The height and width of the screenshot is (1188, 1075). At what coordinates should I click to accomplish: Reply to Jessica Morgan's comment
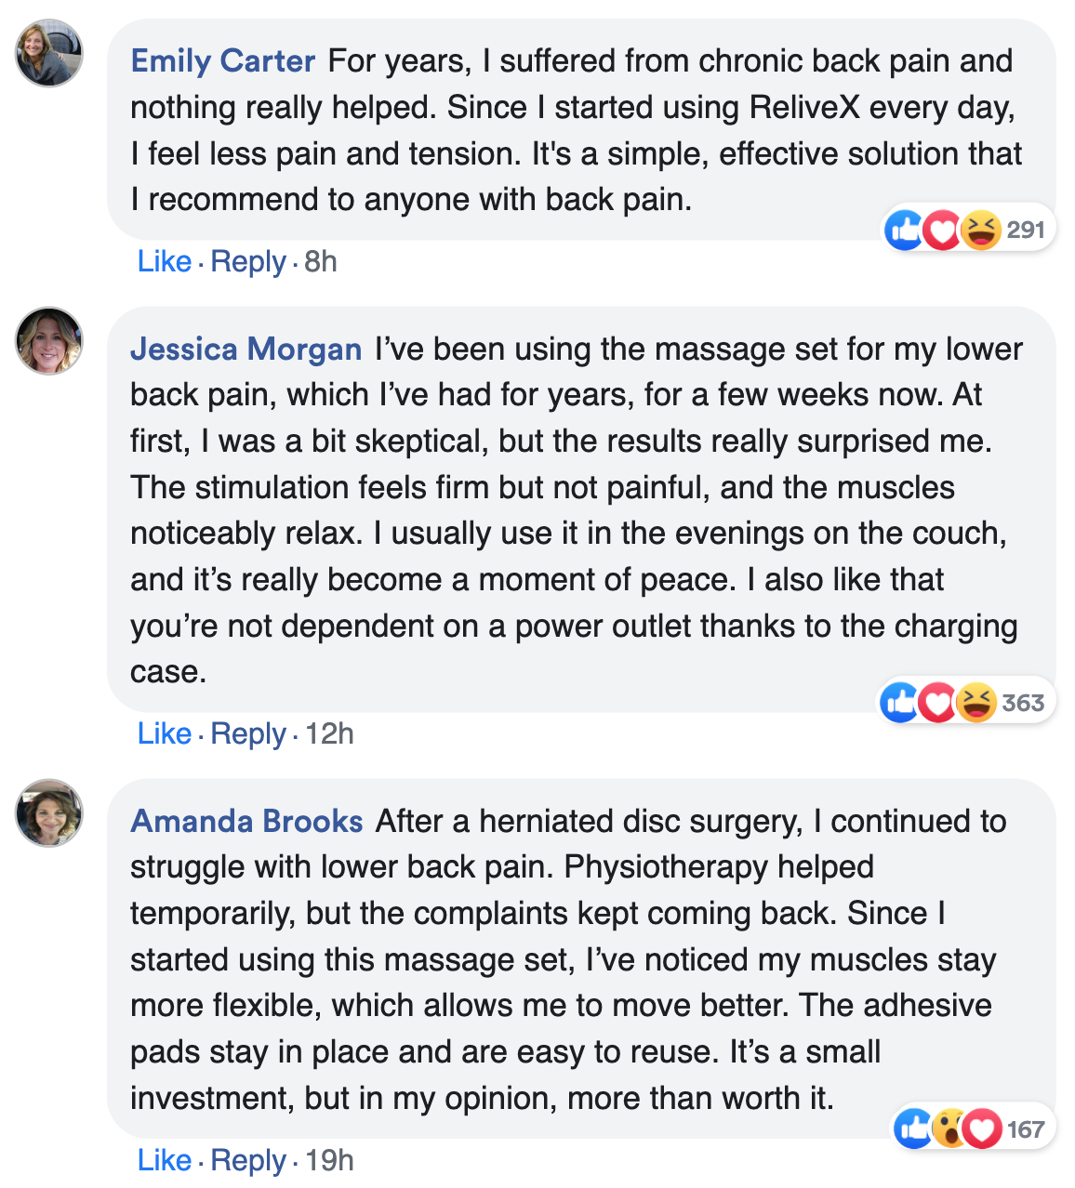point(248,734)
